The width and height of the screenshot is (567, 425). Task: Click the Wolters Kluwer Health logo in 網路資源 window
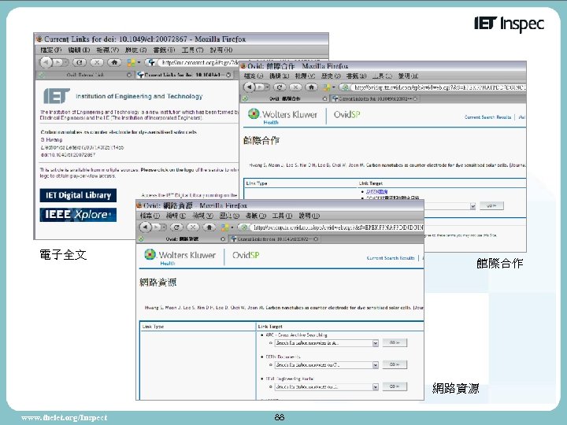coord(180,257)
